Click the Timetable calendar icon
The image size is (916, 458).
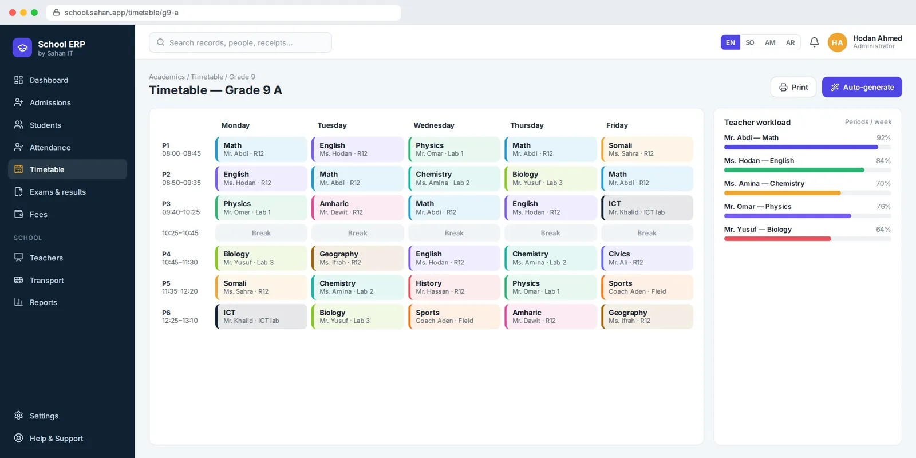pyautogui.click(x=19, y=169)
